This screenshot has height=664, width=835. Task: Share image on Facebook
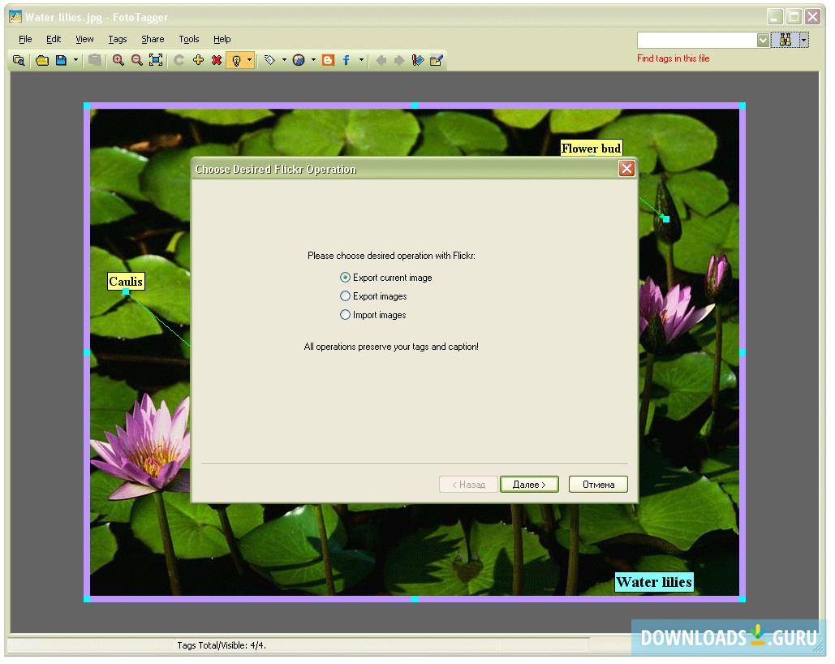(x=344, y=59)
